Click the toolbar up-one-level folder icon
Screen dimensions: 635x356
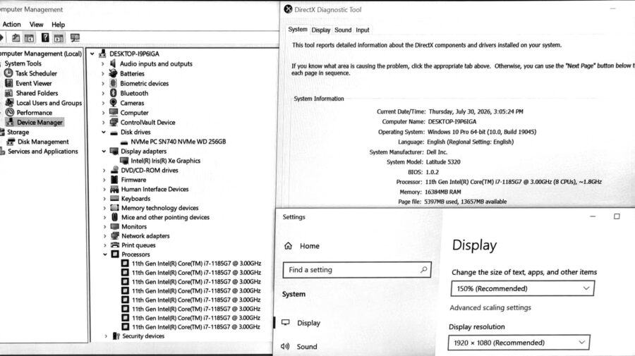point(16,38)
